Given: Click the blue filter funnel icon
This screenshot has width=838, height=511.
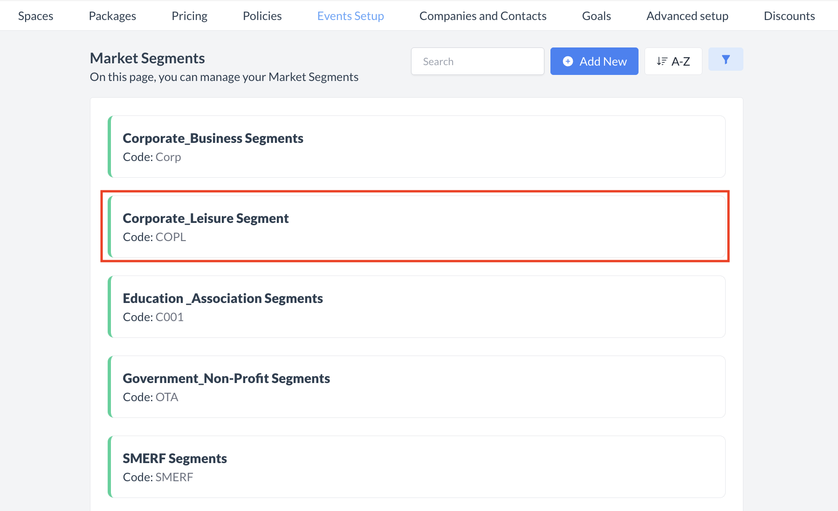Looking at the screenshot, I should [x=725, y=60].
